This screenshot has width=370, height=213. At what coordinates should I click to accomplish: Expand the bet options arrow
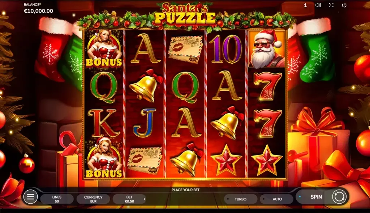coord(144,199)
